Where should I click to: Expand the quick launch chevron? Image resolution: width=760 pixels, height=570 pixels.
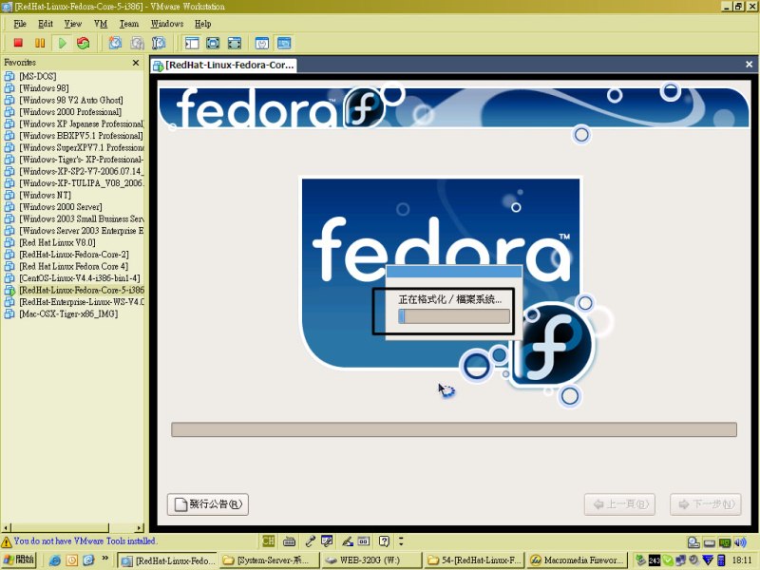[105, 559]
